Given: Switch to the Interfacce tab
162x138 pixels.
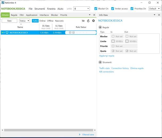Looking at the screenshot, I should (44, 15).
